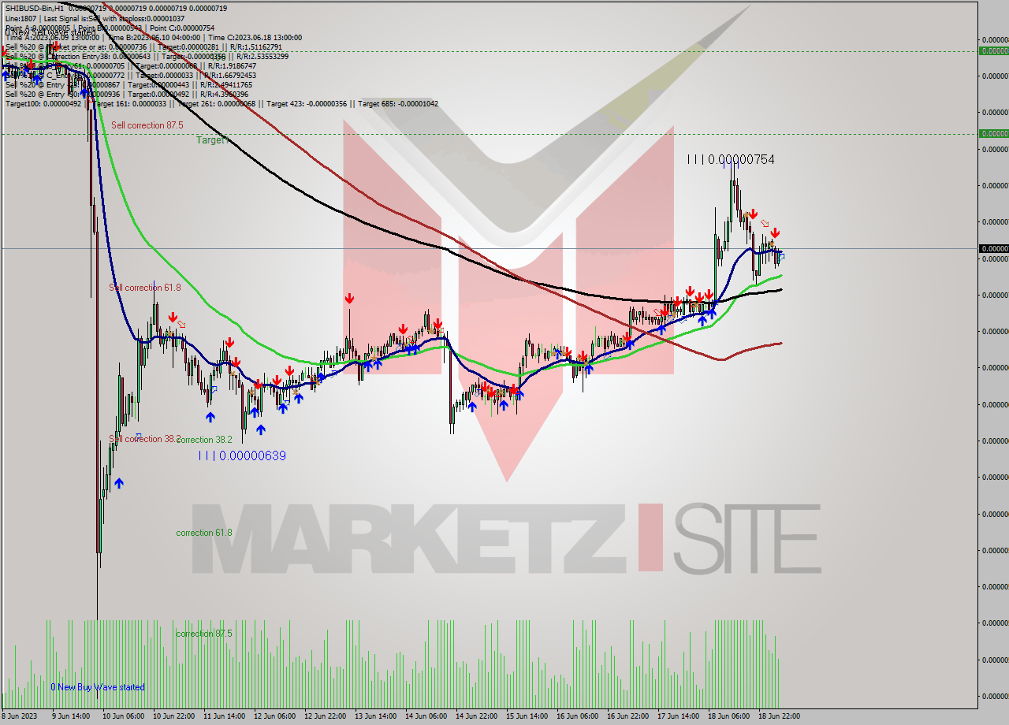The width and height of the screenshot is (1009, 725).
Task: Click the '18 Jun 22:00' time axis label
Action: coord(778,716)
